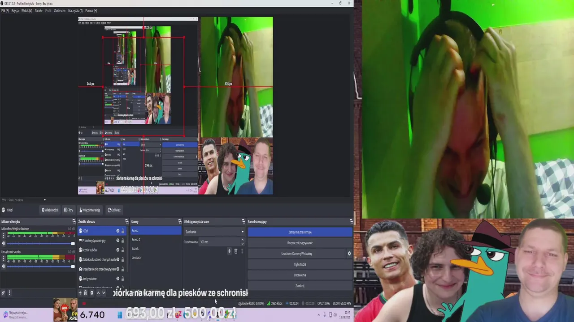The image size is (574, 322).
Task: Open audio mixer menu beside gears icon
Action: point(9,293)
